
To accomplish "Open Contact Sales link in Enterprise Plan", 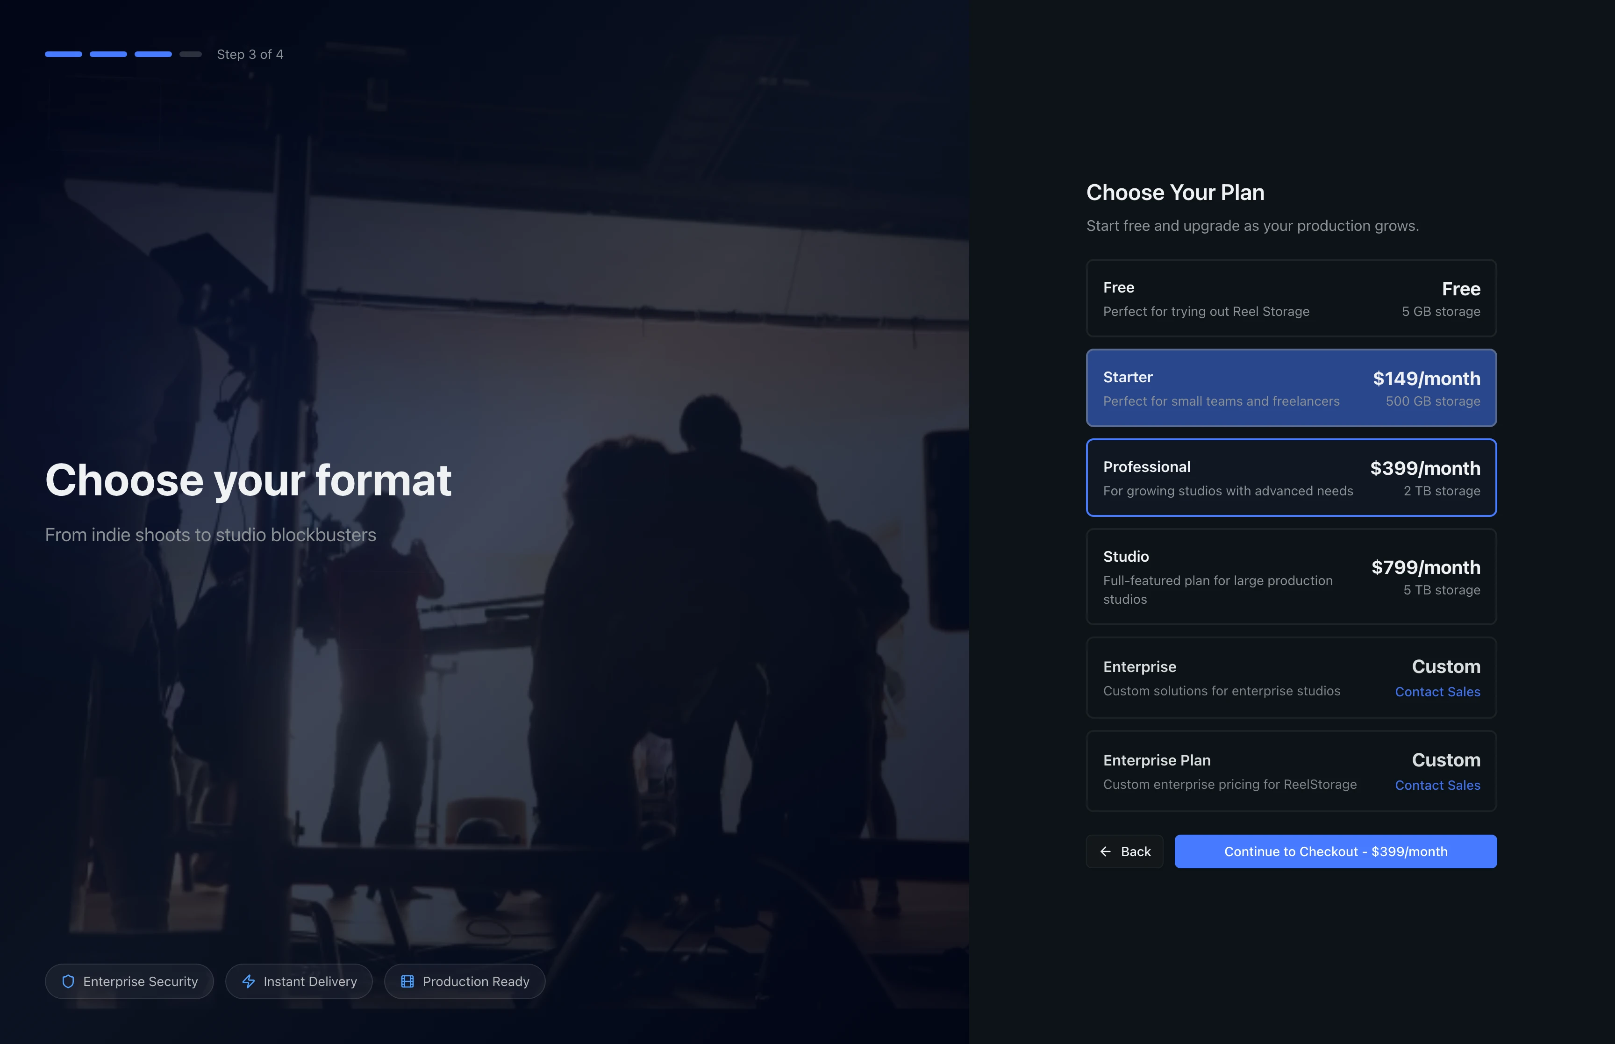I will click(1437, 785).
